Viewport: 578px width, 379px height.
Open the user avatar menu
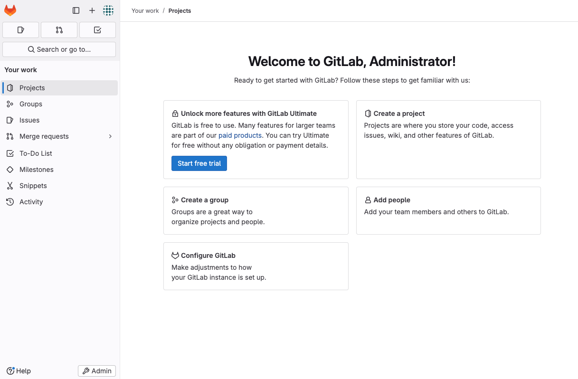(x=108, y=10)
